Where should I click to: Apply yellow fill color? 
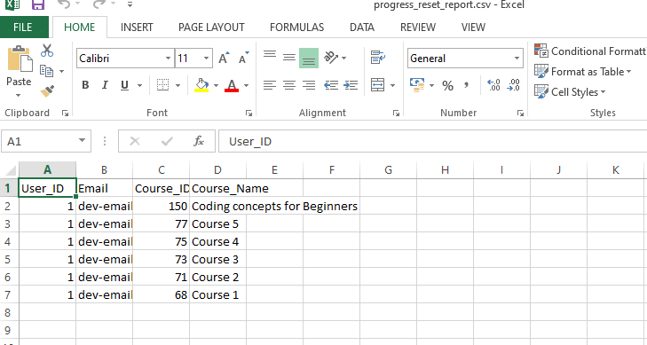(x=201, y=85)
